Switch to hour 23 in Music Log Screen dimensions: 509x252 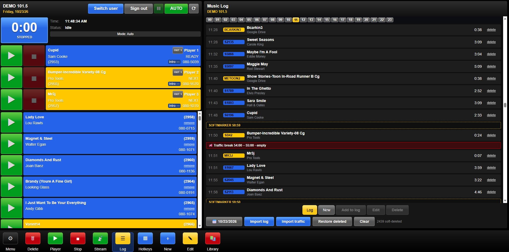pyautogui.click(x=390, y=20)
